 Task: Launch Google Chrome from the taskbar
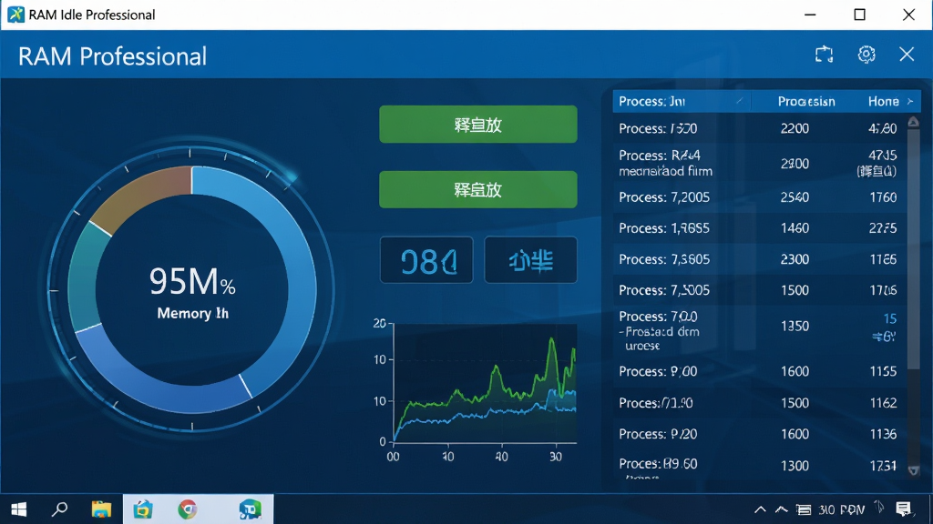point(188,509)
